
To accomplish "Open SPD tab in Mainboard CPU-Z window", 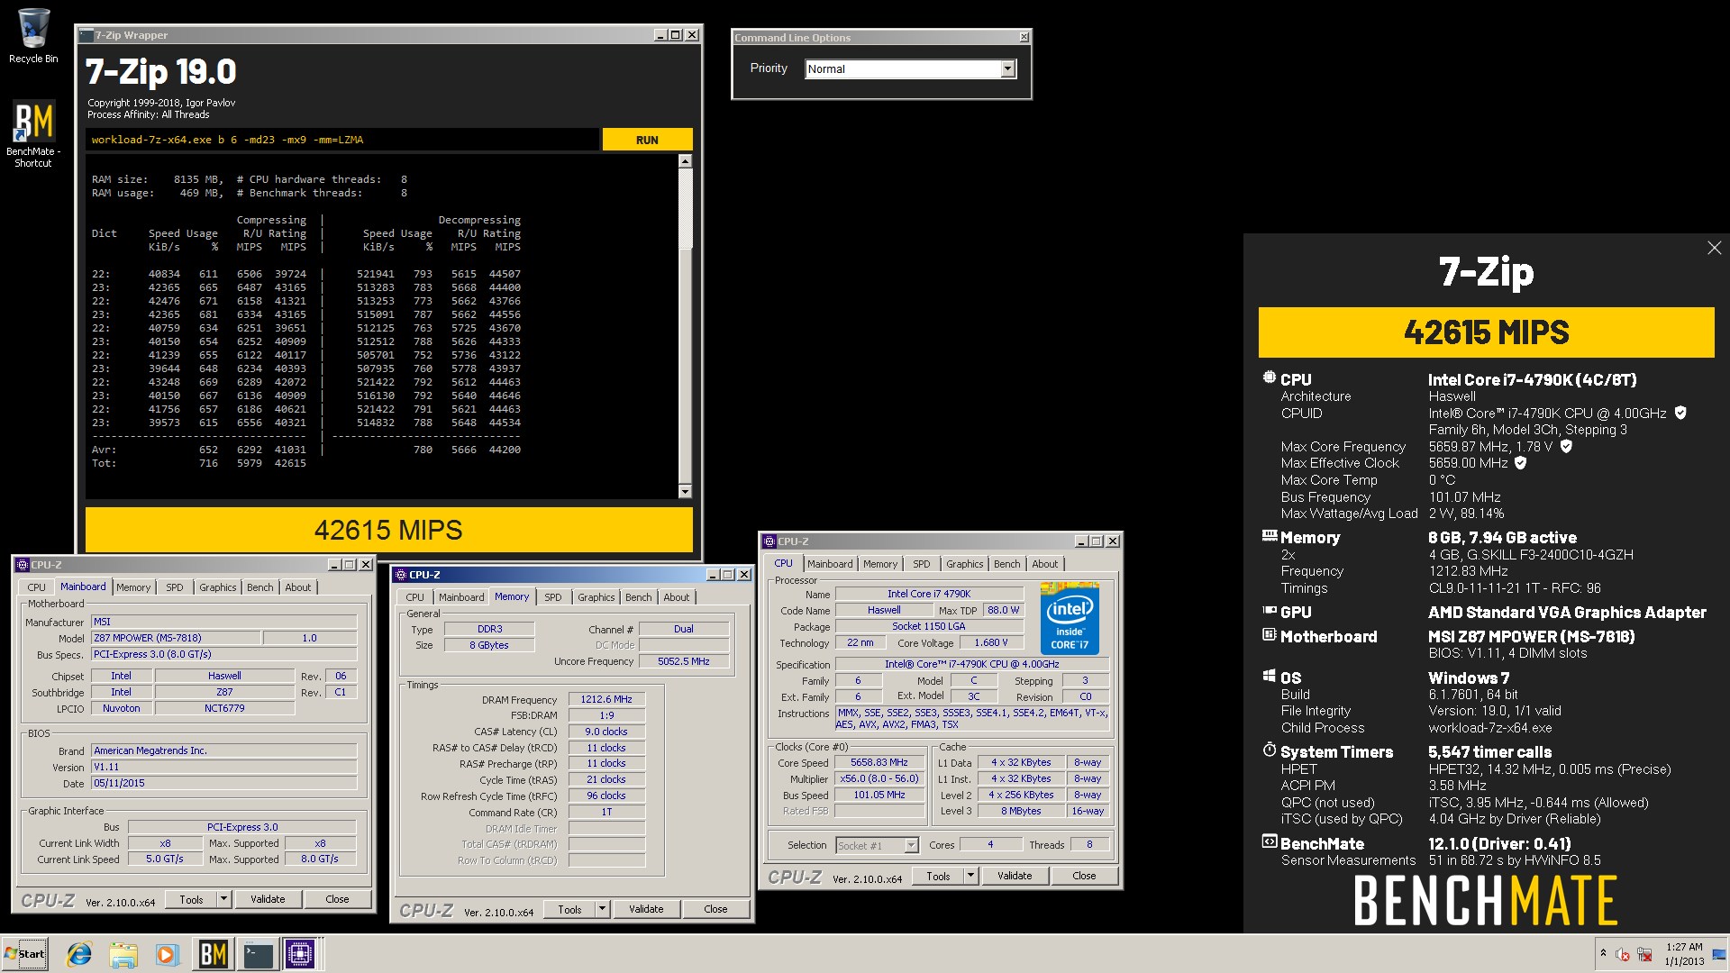I will click(175, 587).
